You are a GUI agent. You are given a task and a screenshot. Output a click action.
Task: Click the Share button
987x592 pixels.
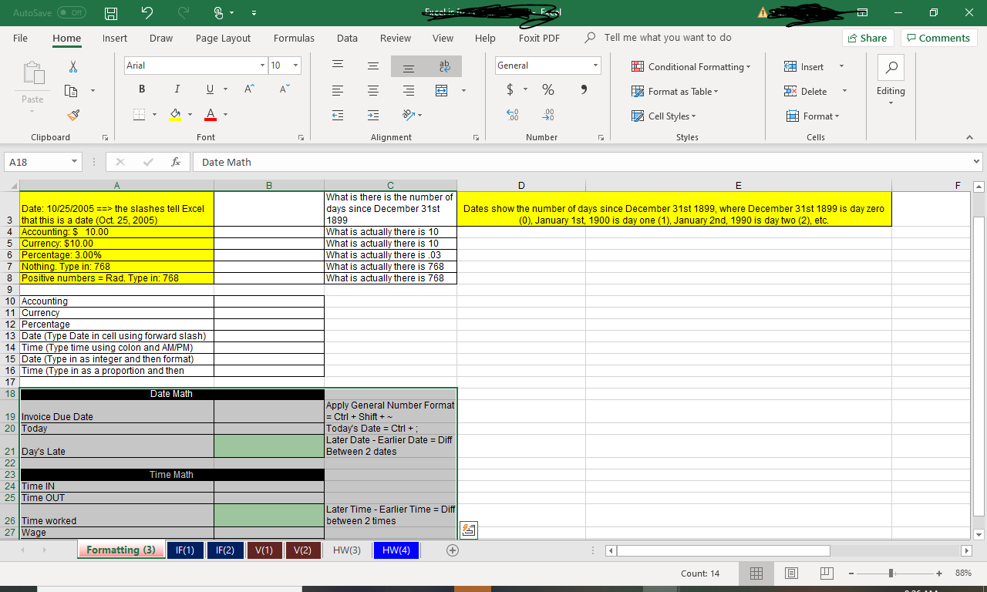(867, 37)
